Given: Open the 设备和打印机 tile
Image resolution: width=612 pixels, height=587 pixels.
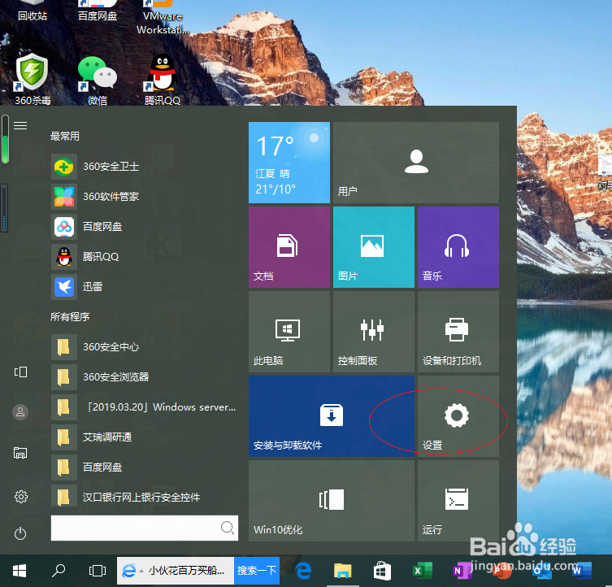Looking at the screenshot, I should coord(458,332).
